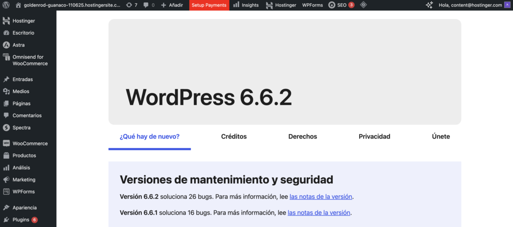Click the AI sparkle icon in admin bar

[x=429, y=5]
